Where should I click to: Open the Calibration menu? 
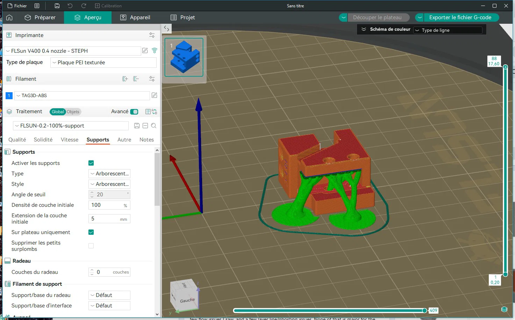click(x=108, y=6)
